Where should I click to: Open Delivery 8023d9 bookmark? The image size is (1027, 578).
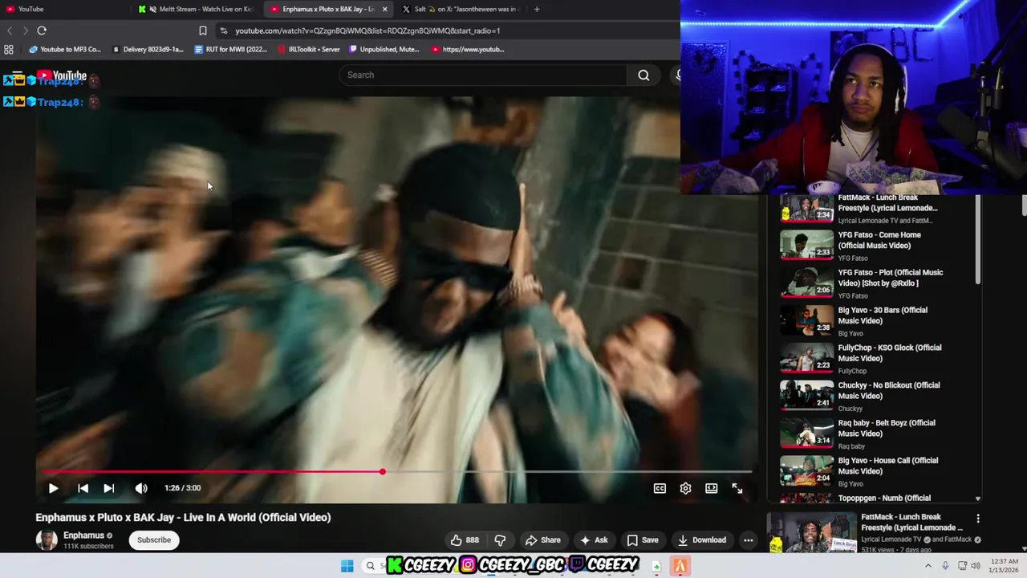click(x=148, y=49)
